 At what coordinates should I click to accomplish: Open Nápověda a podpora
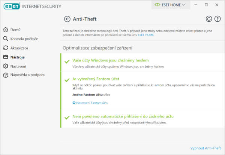coord(27,75)
